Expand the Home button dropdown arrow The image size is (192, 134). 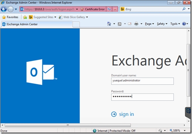(x=114, y=24)
